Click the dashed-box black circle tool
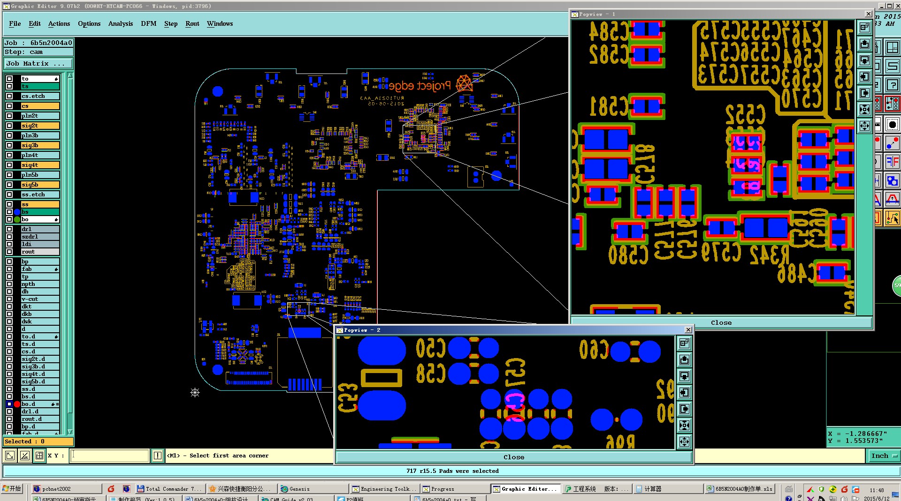 pyautogui.click(x=892, y=124)
